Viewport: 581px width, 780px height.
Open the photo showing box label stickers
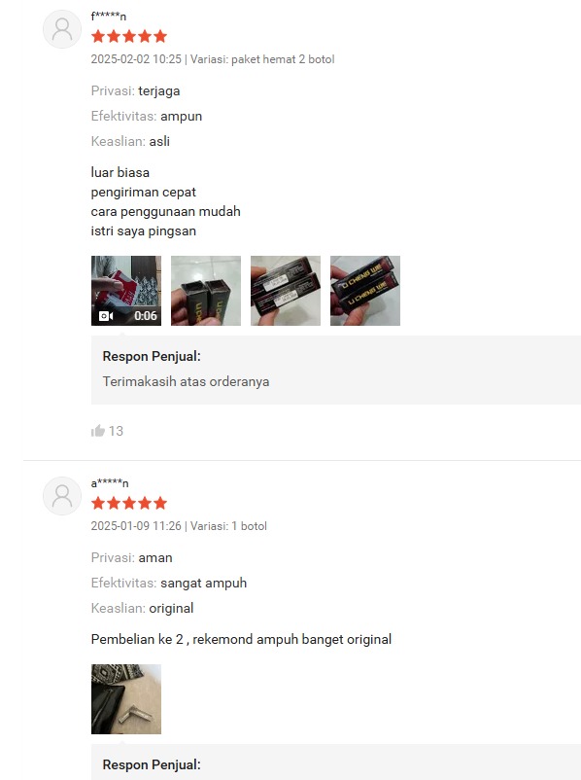pyautogui.click(x=286, y=291)
